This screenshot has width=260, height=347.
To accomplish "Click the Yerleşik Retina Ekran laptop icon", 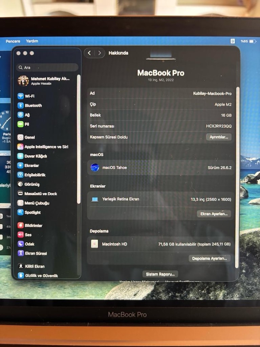I will pos(95,199).
